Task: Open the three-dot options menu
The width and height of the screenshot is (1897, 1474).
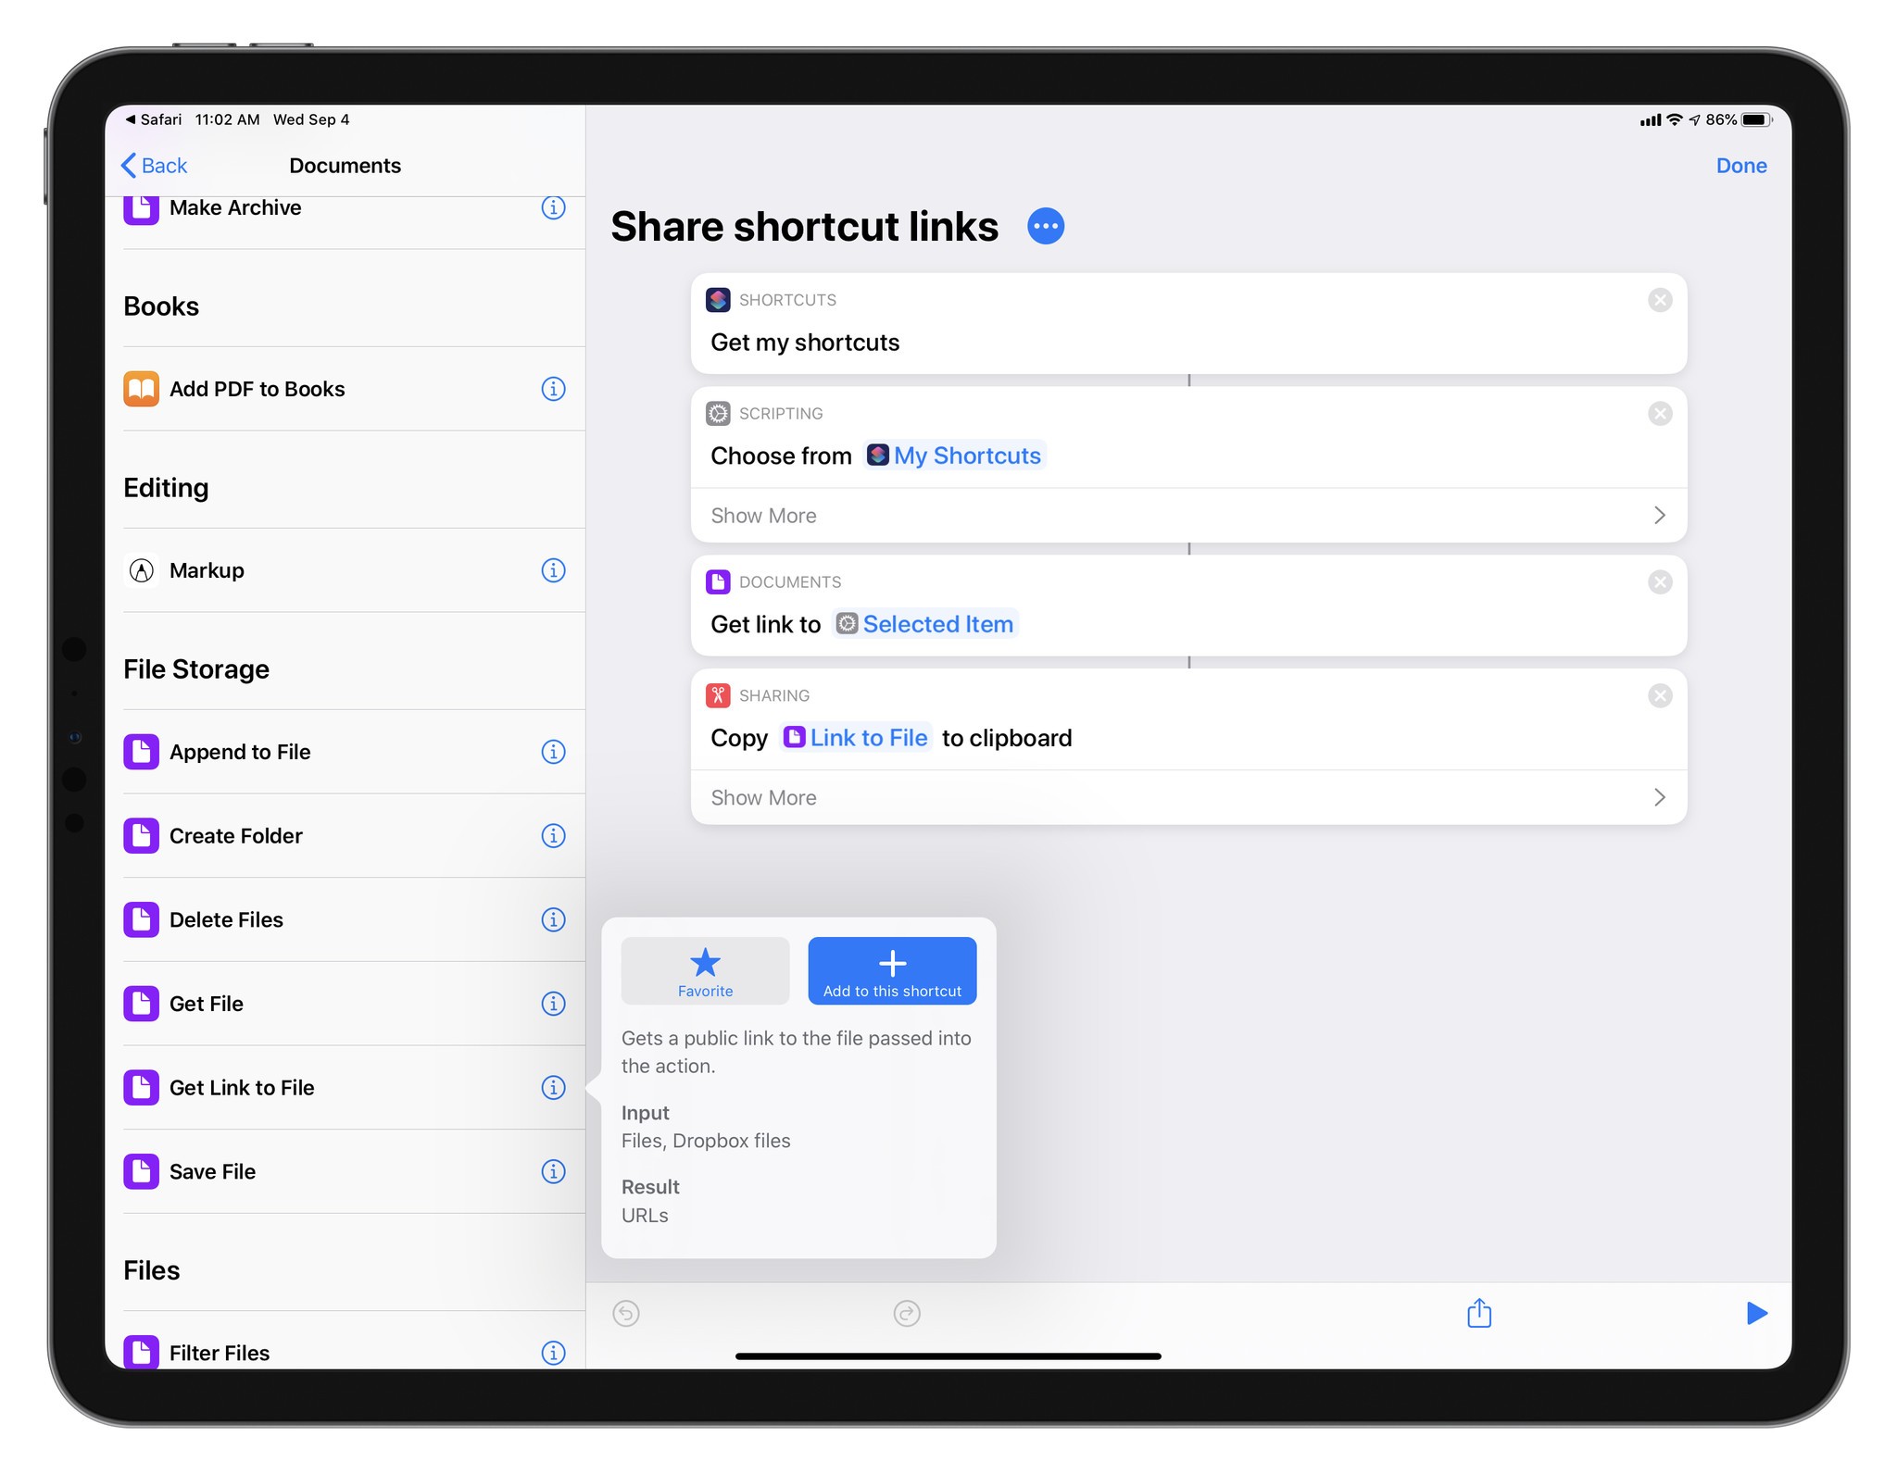Action: [1047, 226]
